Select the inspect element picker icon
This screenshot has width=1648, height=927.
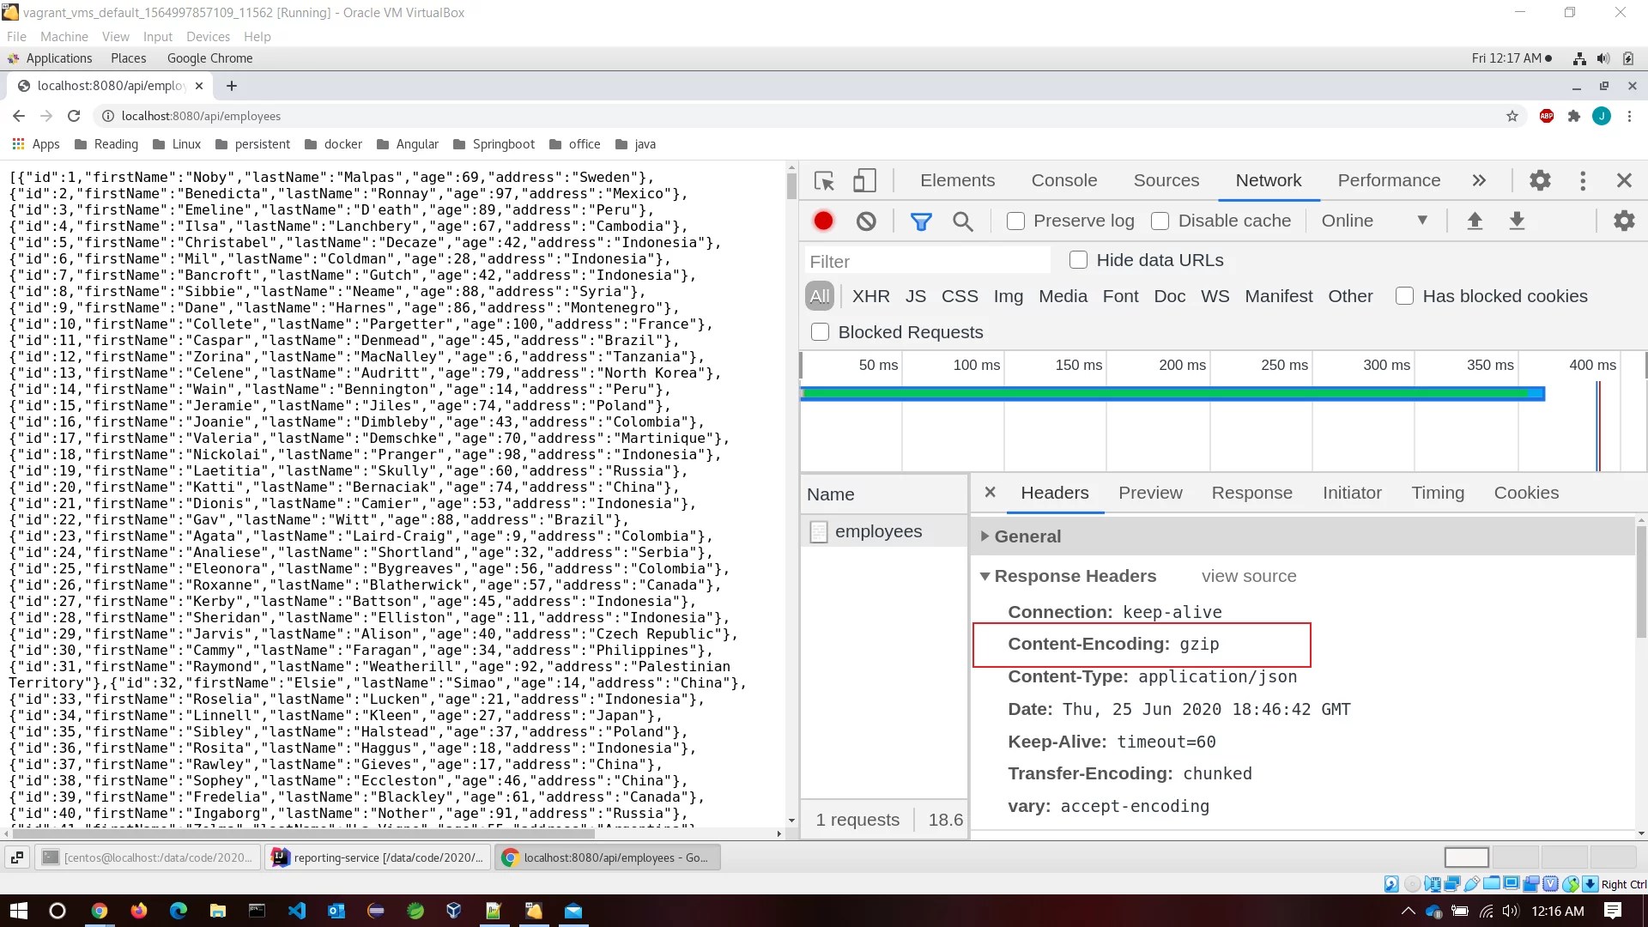[x=824, y=181]
